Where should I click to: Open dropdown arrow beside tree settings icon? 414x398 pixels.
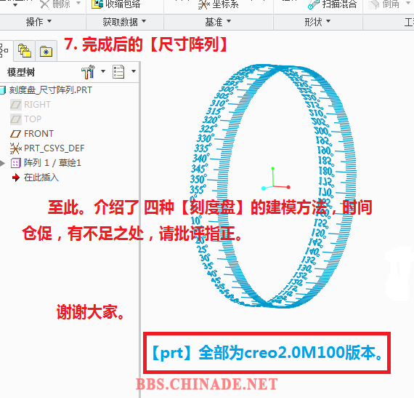tap(103, 71)
